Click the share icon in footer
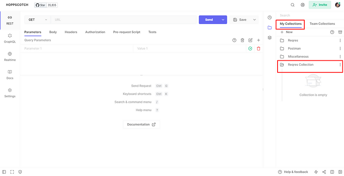The width and height of the screenshot is (344, 176). (x=324, y=172)
